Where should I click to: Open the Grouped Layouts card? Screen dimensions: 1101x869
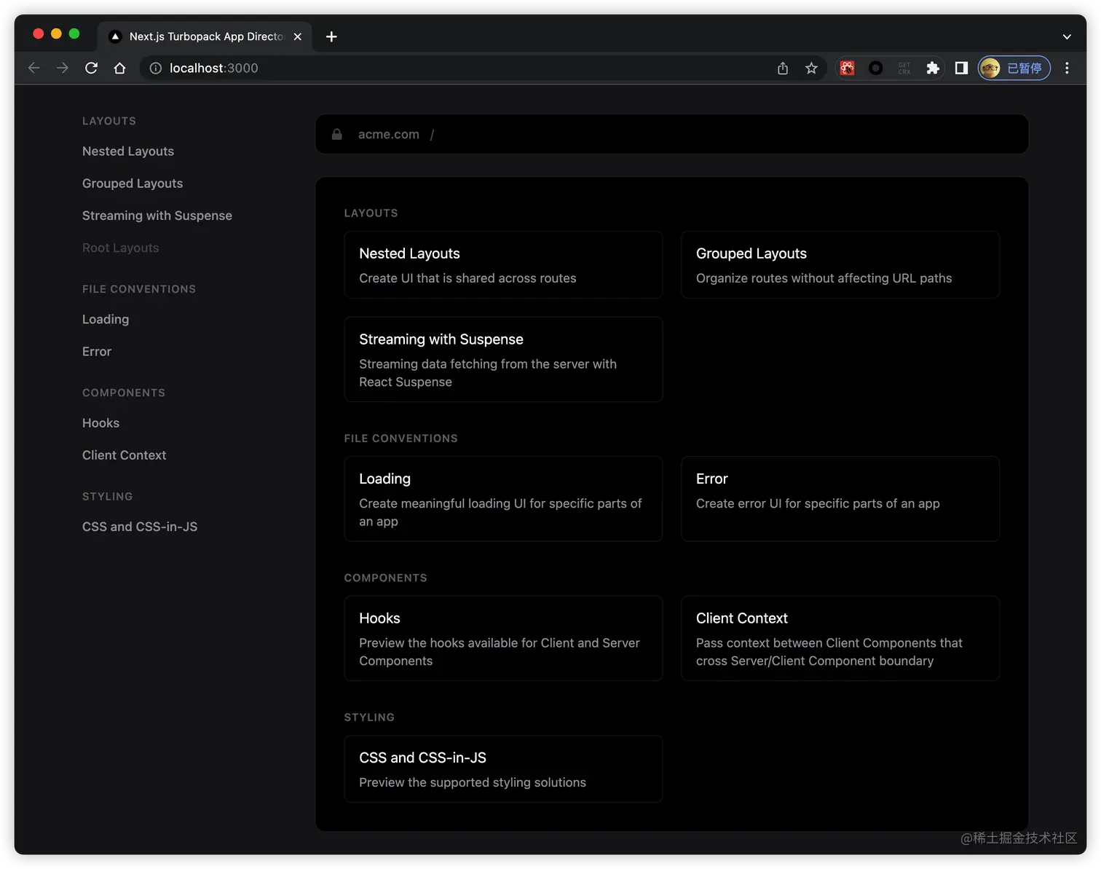840,264
